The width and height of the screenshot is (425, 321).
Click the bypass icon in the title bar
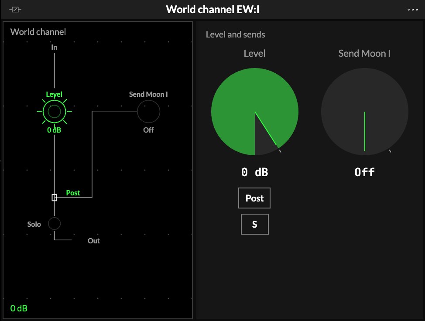pyautogui.click(x=15, y=10)
